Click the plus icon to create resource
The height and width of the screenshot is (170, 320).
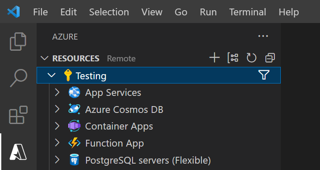point(214,58)
